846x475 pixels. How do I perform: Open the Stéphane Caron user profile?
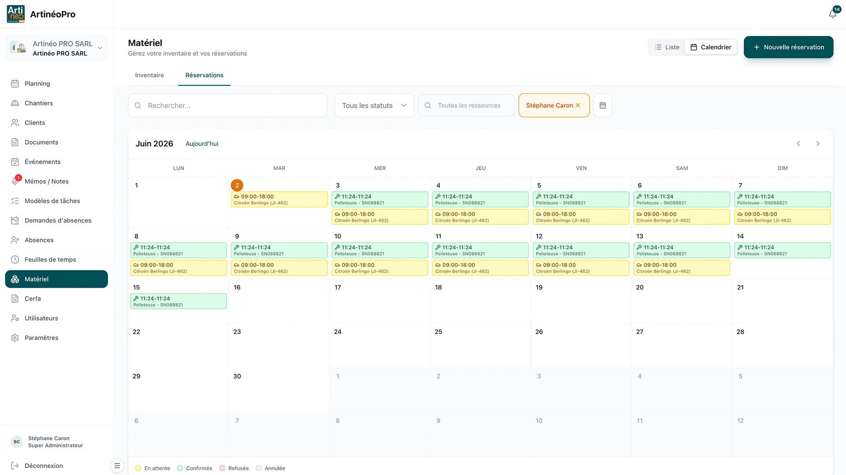[x=56, y=442]
